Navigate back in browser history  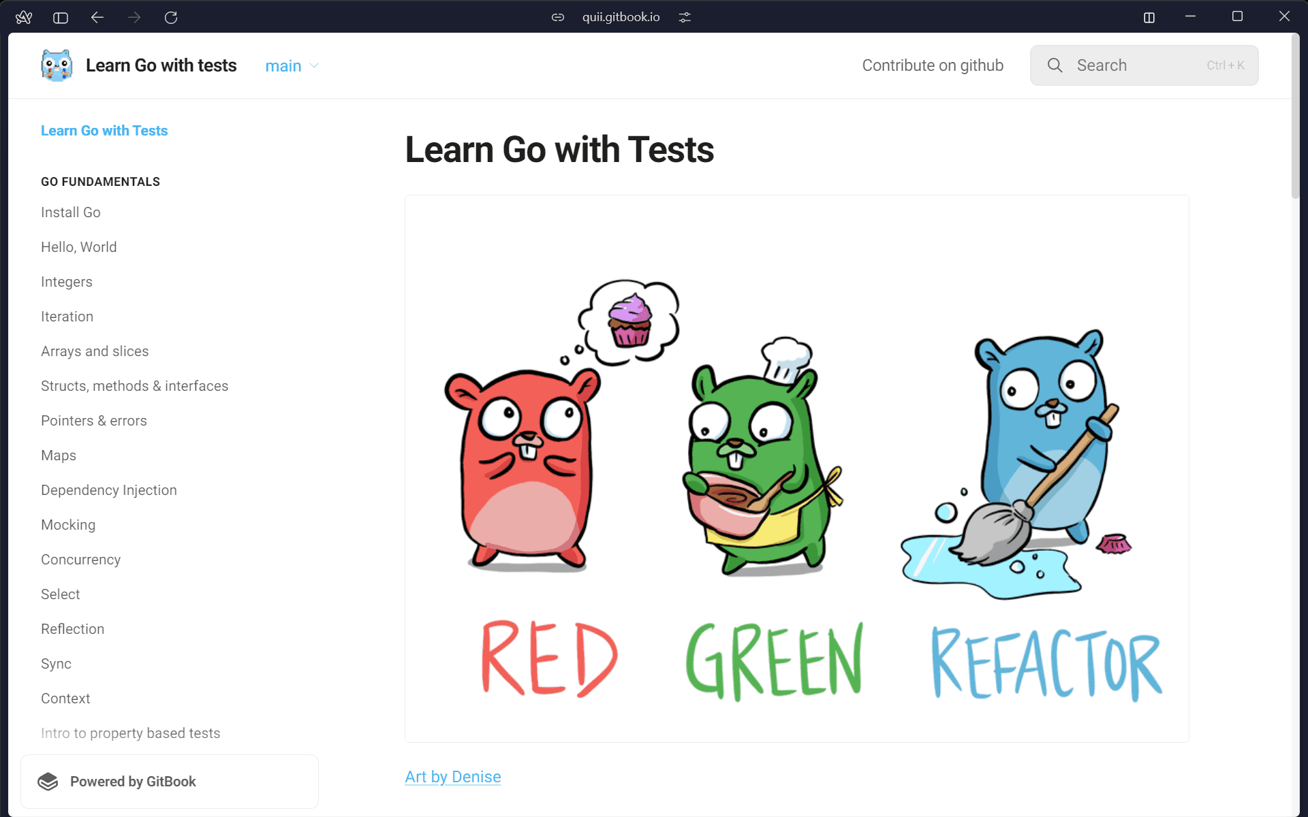[97, 18]
